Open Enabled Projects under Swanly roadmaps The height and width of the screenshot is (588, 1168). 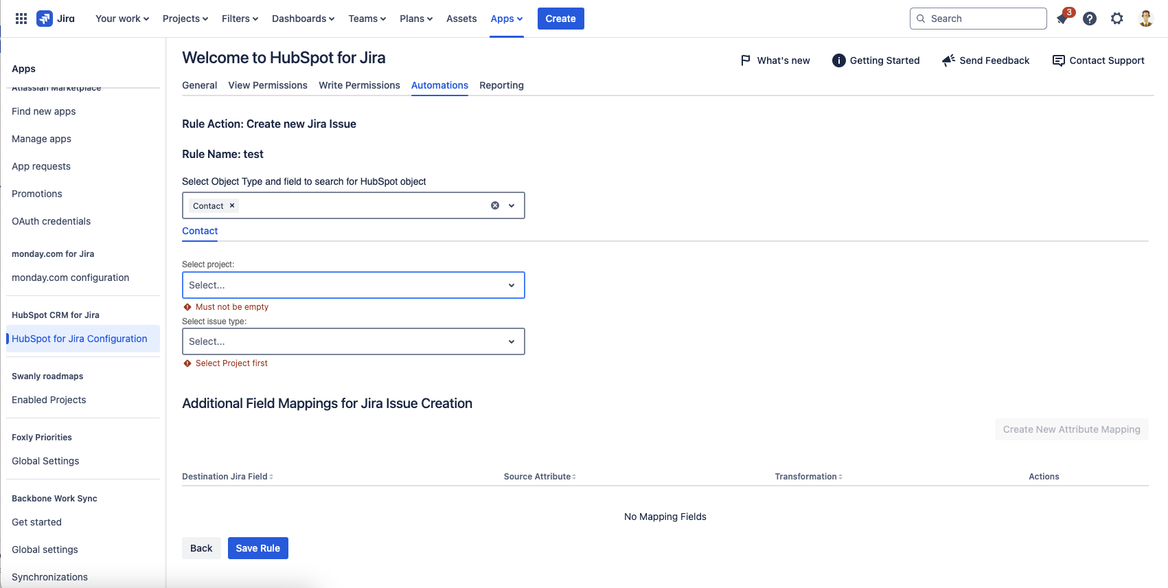point(49,400)
